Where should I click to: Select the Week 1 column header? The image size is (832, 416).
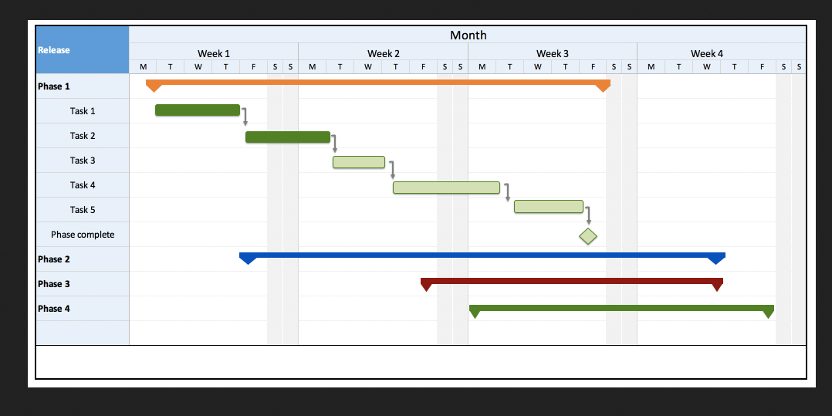tap(214, 53)
